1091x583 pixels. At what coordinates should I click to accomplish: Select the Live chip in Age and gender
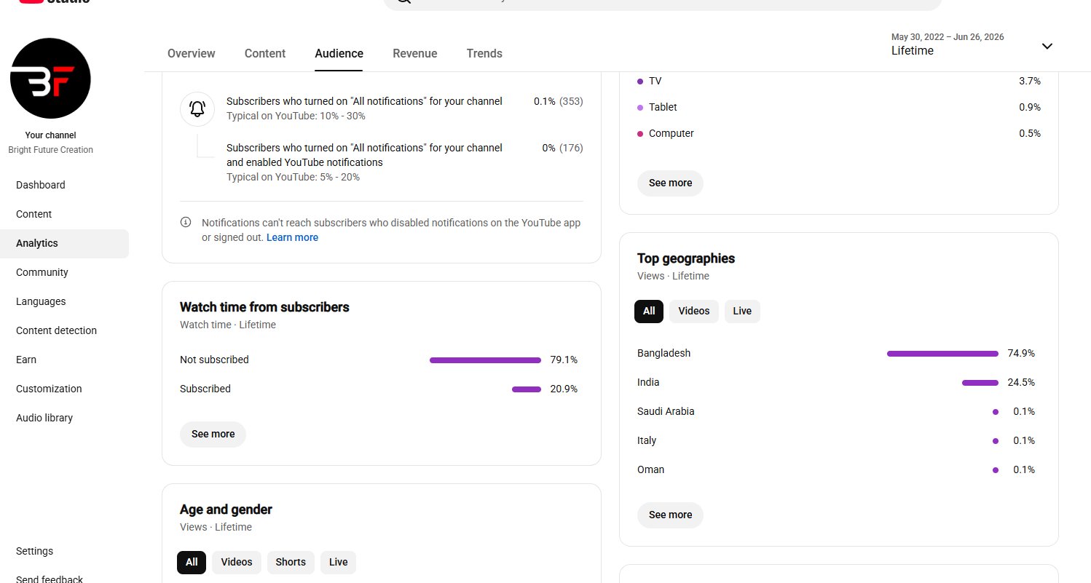click(x=339, y=562)
